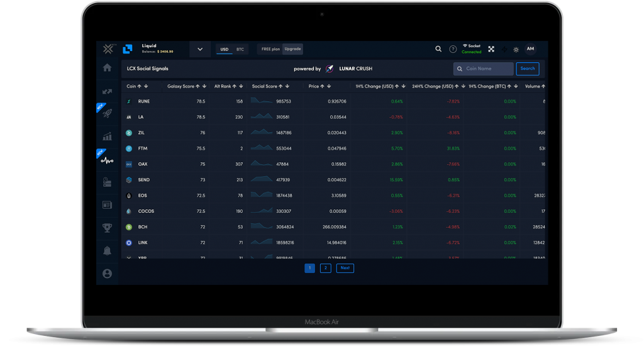Image resolution: width=644 pixels, height=346 pixels.
Task: Click the Search button next to Coin Name
Action: 528,69
